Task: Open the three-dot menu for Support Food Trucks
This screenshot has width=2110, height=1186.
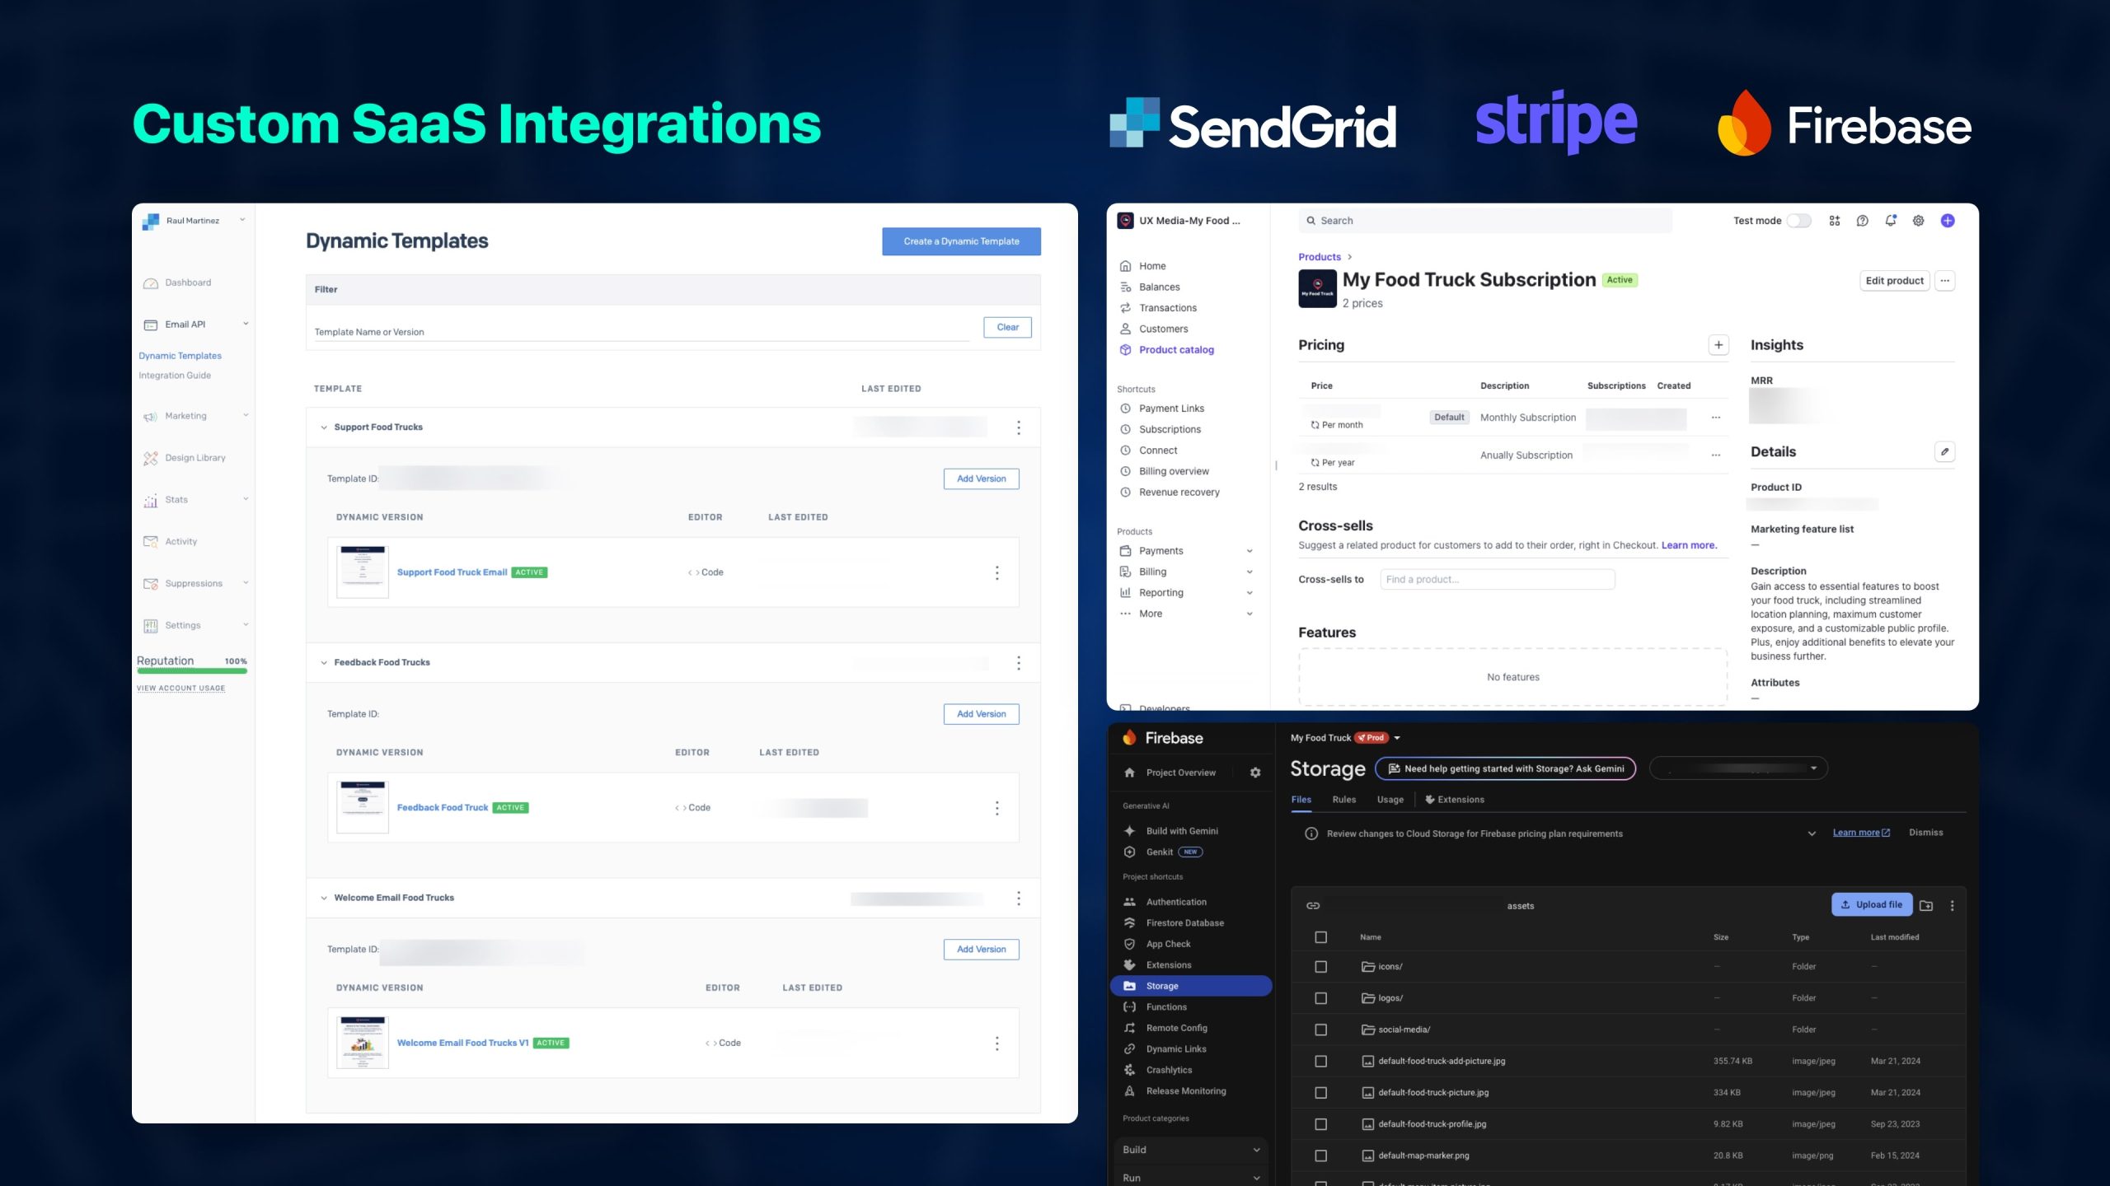Action: (1019, 427)
